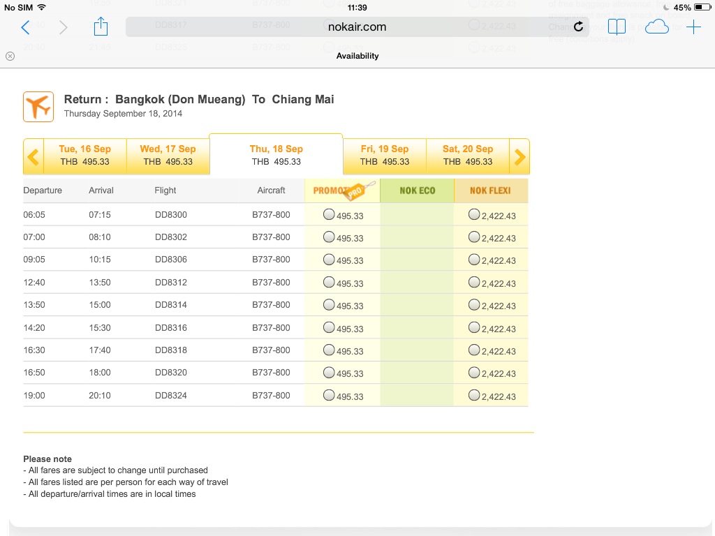This screenshot has width=715, height=536.
Task: Choose Nok Flexi fare for flight DD8302
Action: pyautogui.click(x=474, y=237)
